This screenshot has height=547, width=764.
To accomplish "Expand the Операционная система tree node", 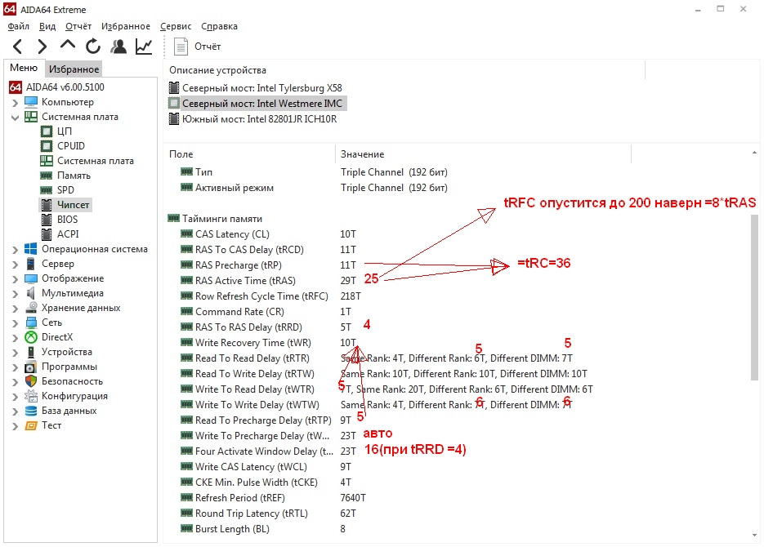I will coord(15,250).
